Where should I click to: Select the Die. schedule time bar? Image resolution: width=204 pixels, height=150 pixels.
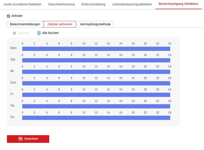[x=96, y=60]
